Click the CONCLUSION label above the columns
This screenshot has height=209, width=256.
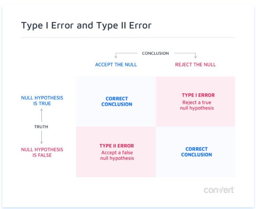tap(155, 53)
